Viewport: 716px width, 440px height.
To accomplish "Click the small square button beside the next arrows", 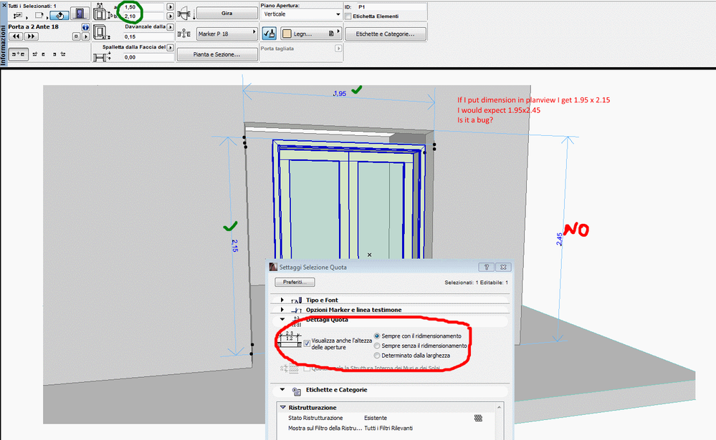I will coord(76,36).
